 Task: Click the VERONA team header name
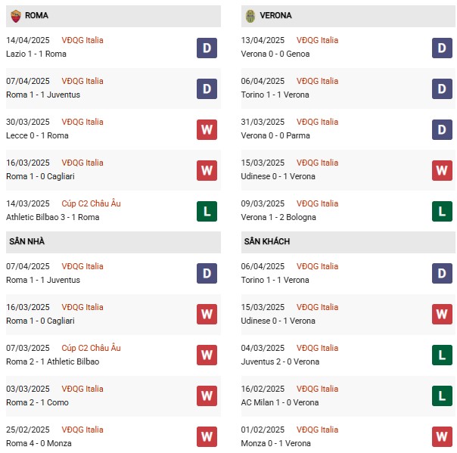(x=278, y=15)
